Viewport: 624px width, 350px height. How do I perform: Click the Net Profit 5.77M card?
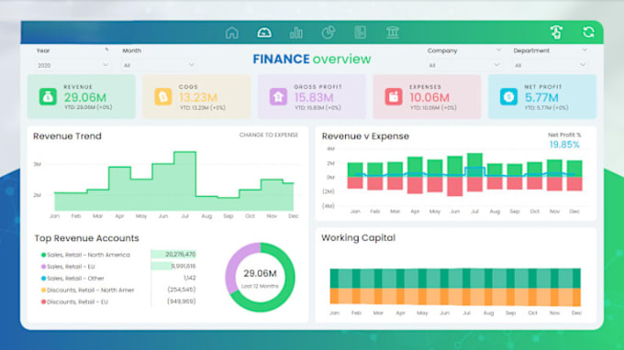(542, 96)
